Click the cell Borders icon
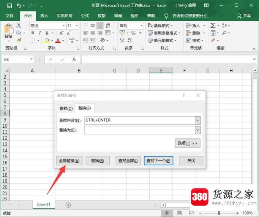This screenshot has width=259, height=217. click(x=33, y=40)
